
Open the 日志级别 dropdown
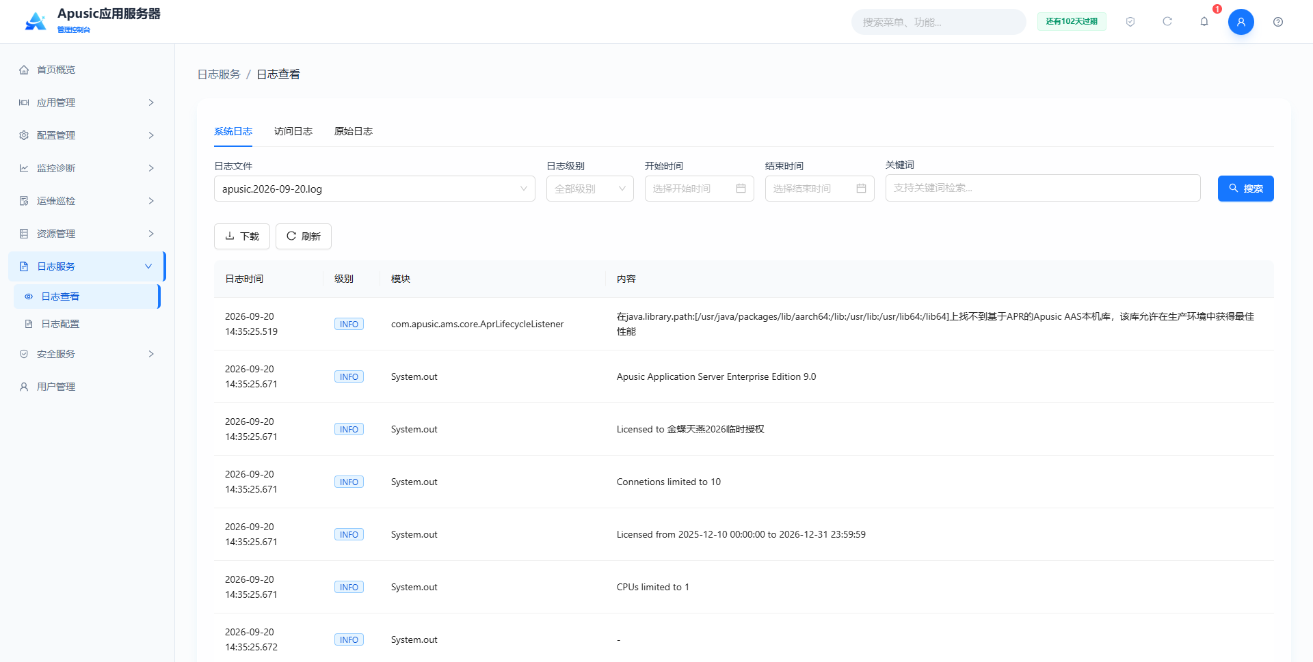pyautogui.click(x=590, y=189)
